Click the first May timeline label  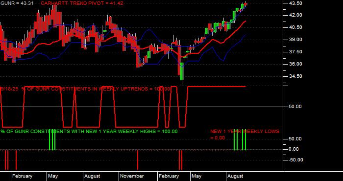pyautogui.click(x=53, y=176)
